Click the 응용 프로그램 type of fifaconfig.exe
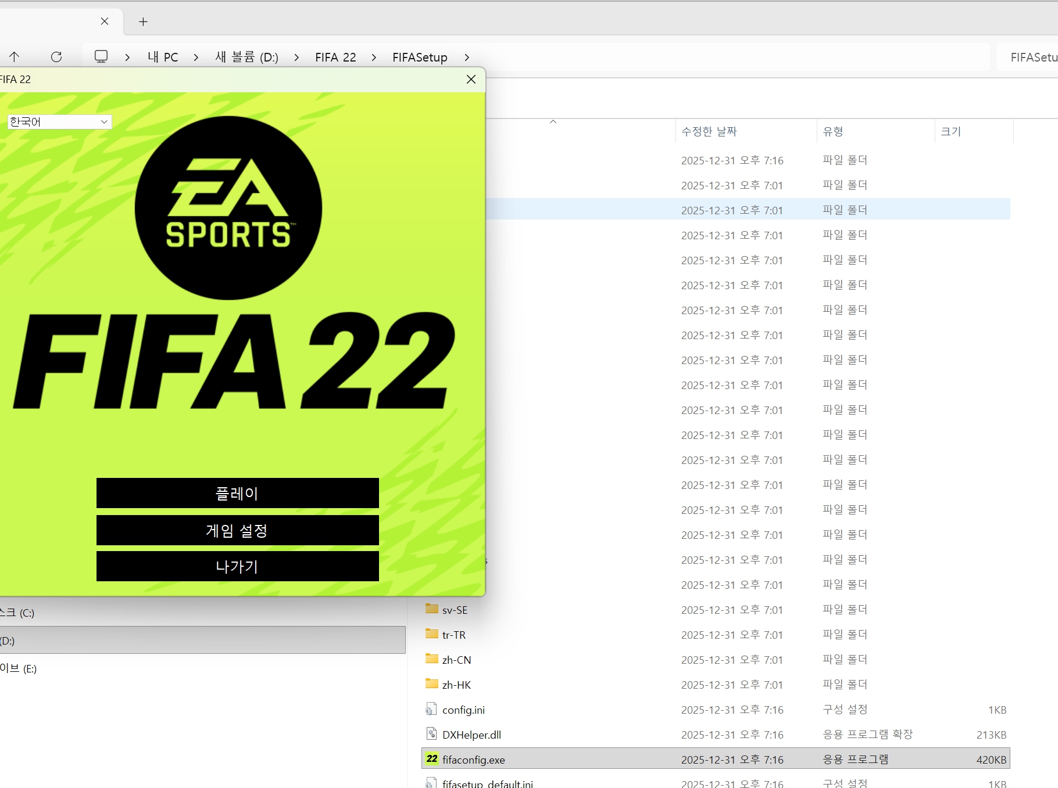This screenshot has width=1058, height=788. click(x=855, y=760)
